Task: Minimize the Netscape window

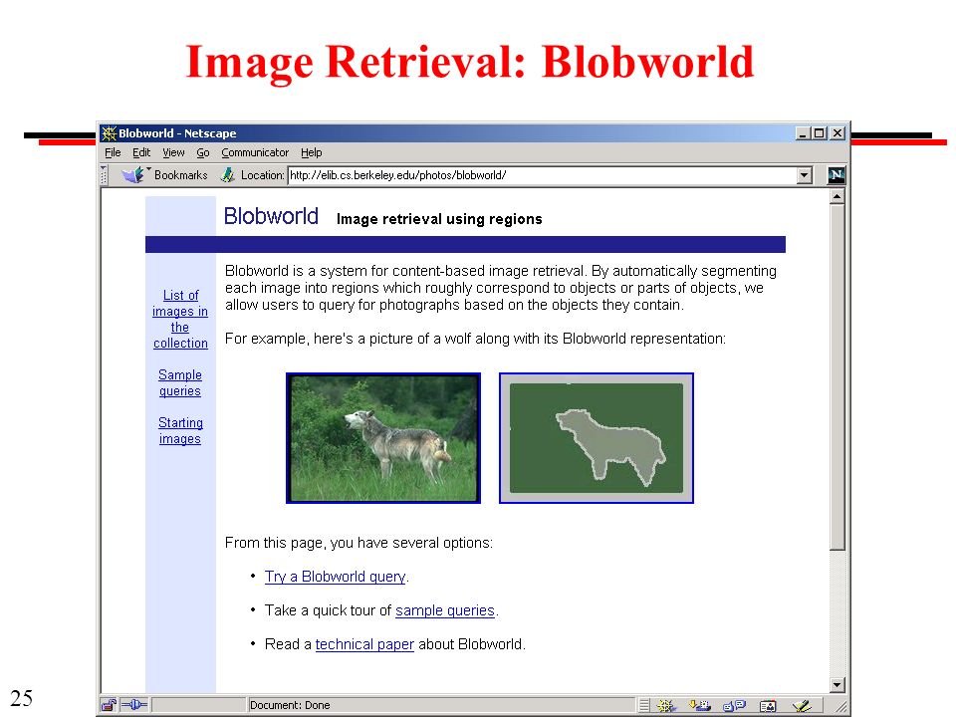Action: pyautogui.click(x=803, y=132)
